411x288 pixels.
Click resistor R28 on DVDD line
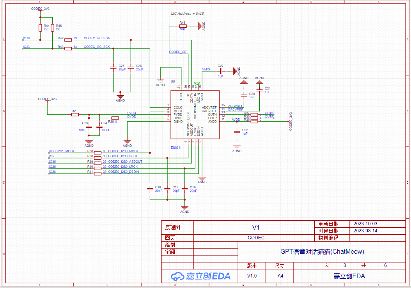pos(115,118)
